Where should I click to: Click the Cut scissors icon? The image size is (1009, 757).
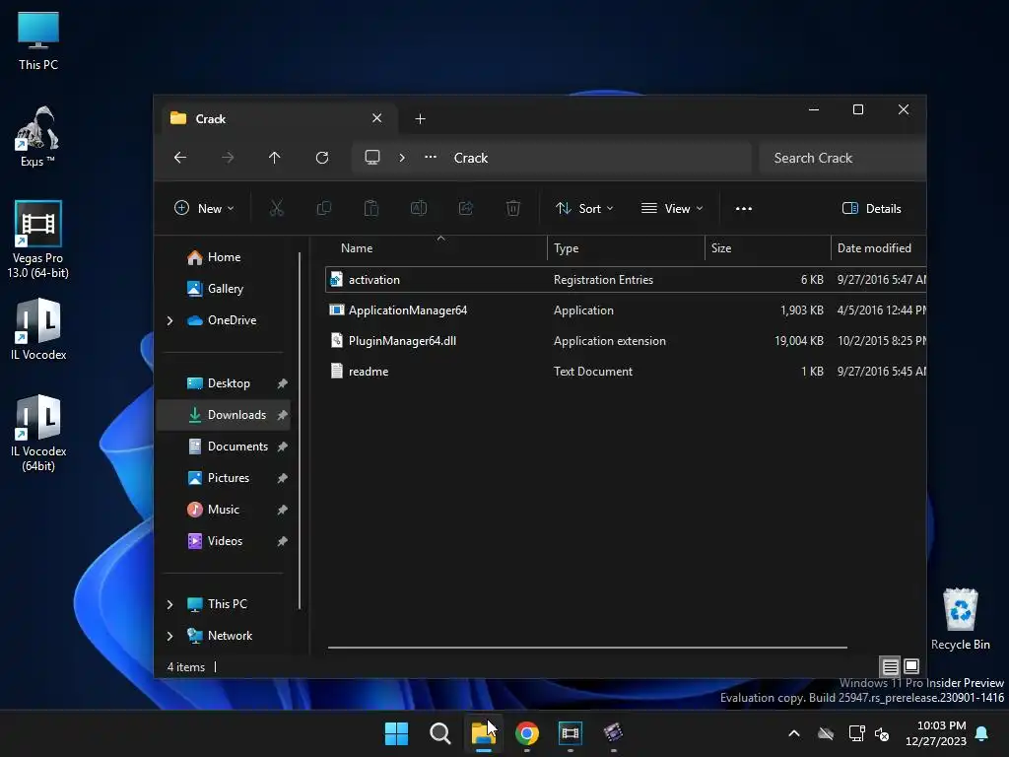[277, 208]
